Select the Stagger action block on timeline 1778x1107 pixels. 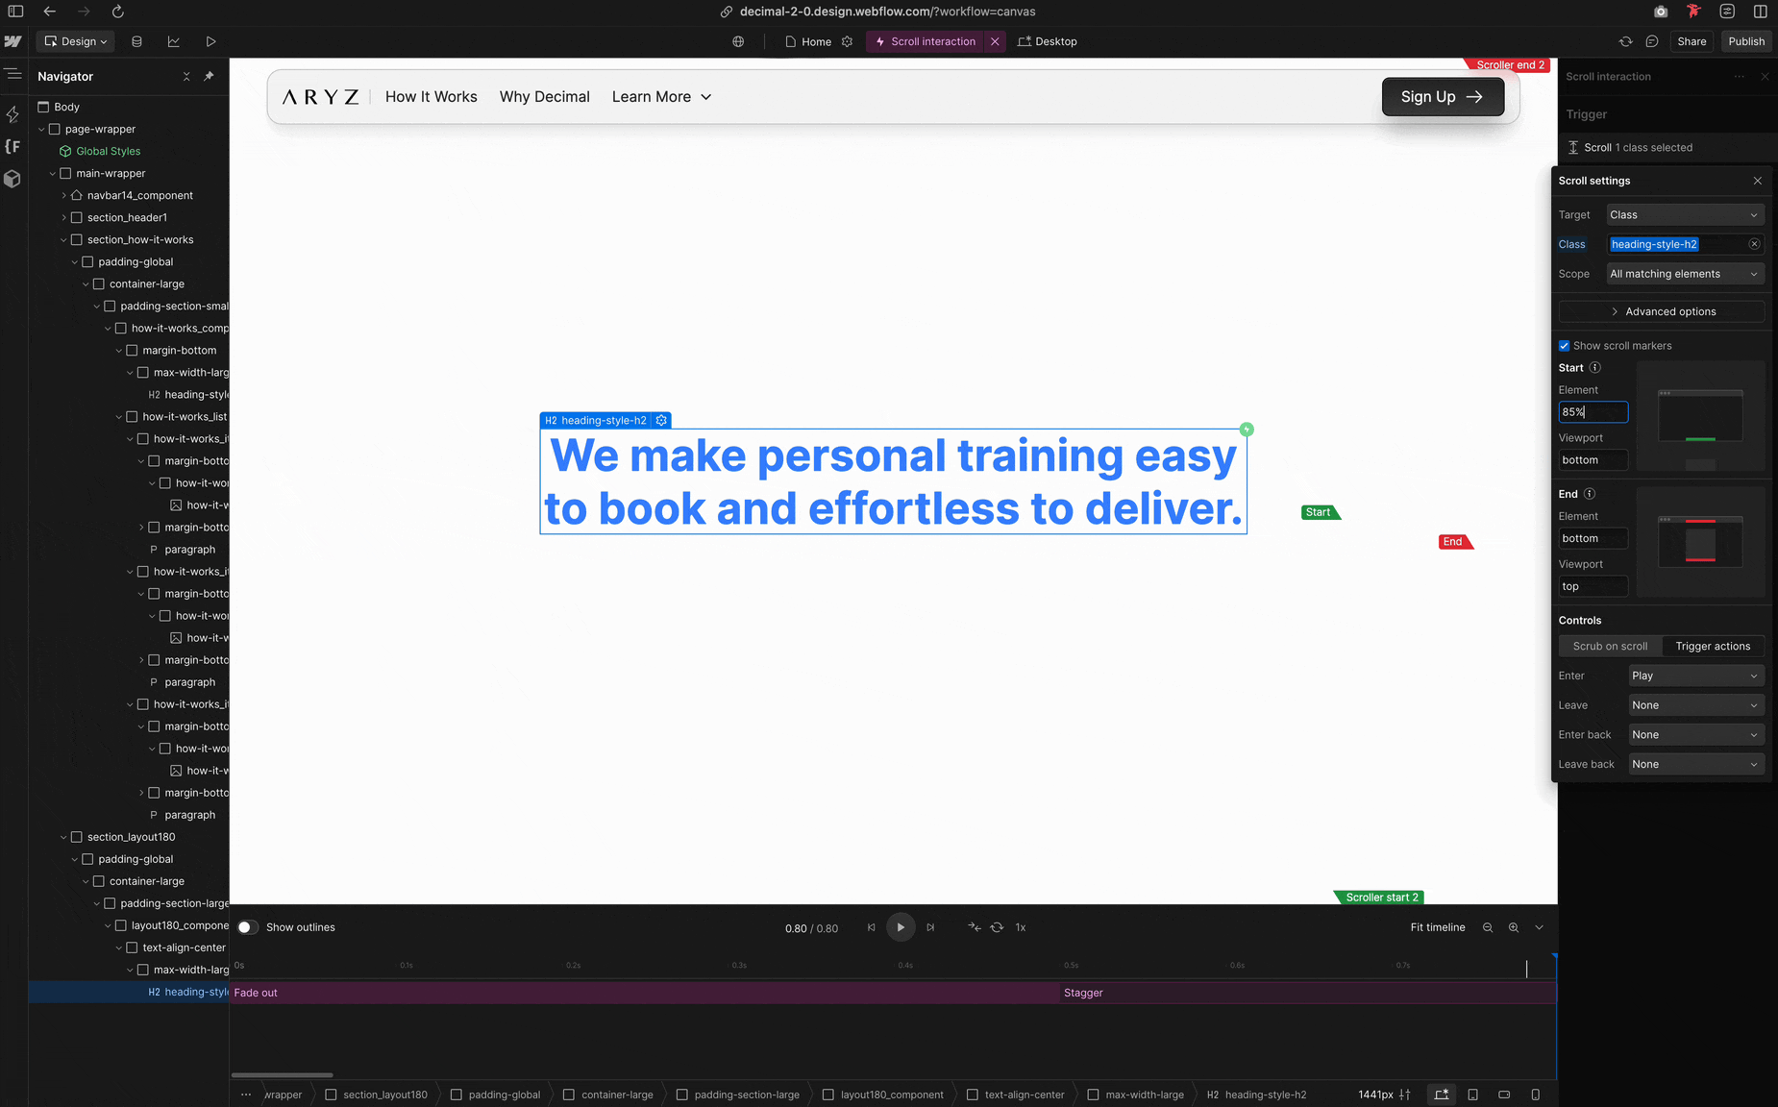(x=1307, y=993)
